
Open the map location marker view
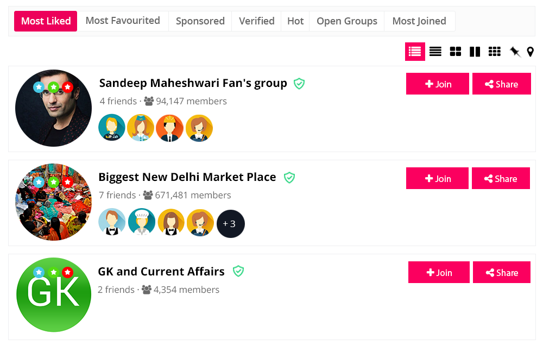click(x=531, y=52)
